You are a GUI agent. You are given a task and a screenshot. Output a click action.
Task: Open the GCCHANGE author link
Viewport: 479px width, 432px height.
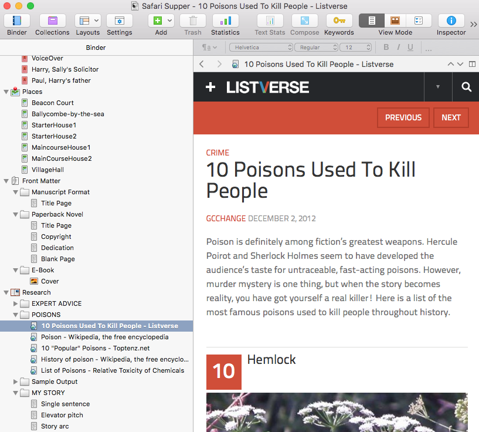coord(226,218)
